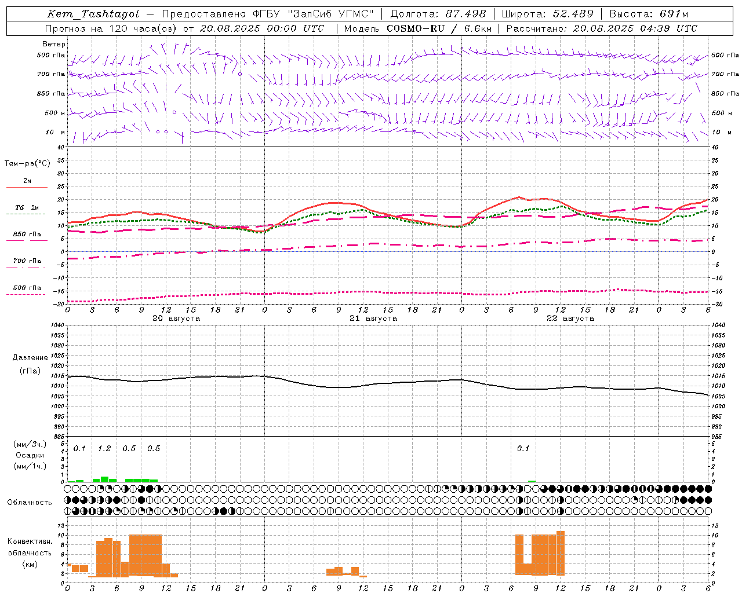Click the Td 2м legend entry
The width and height of the screenshot is (742, 593).
[x=27, y=207]
